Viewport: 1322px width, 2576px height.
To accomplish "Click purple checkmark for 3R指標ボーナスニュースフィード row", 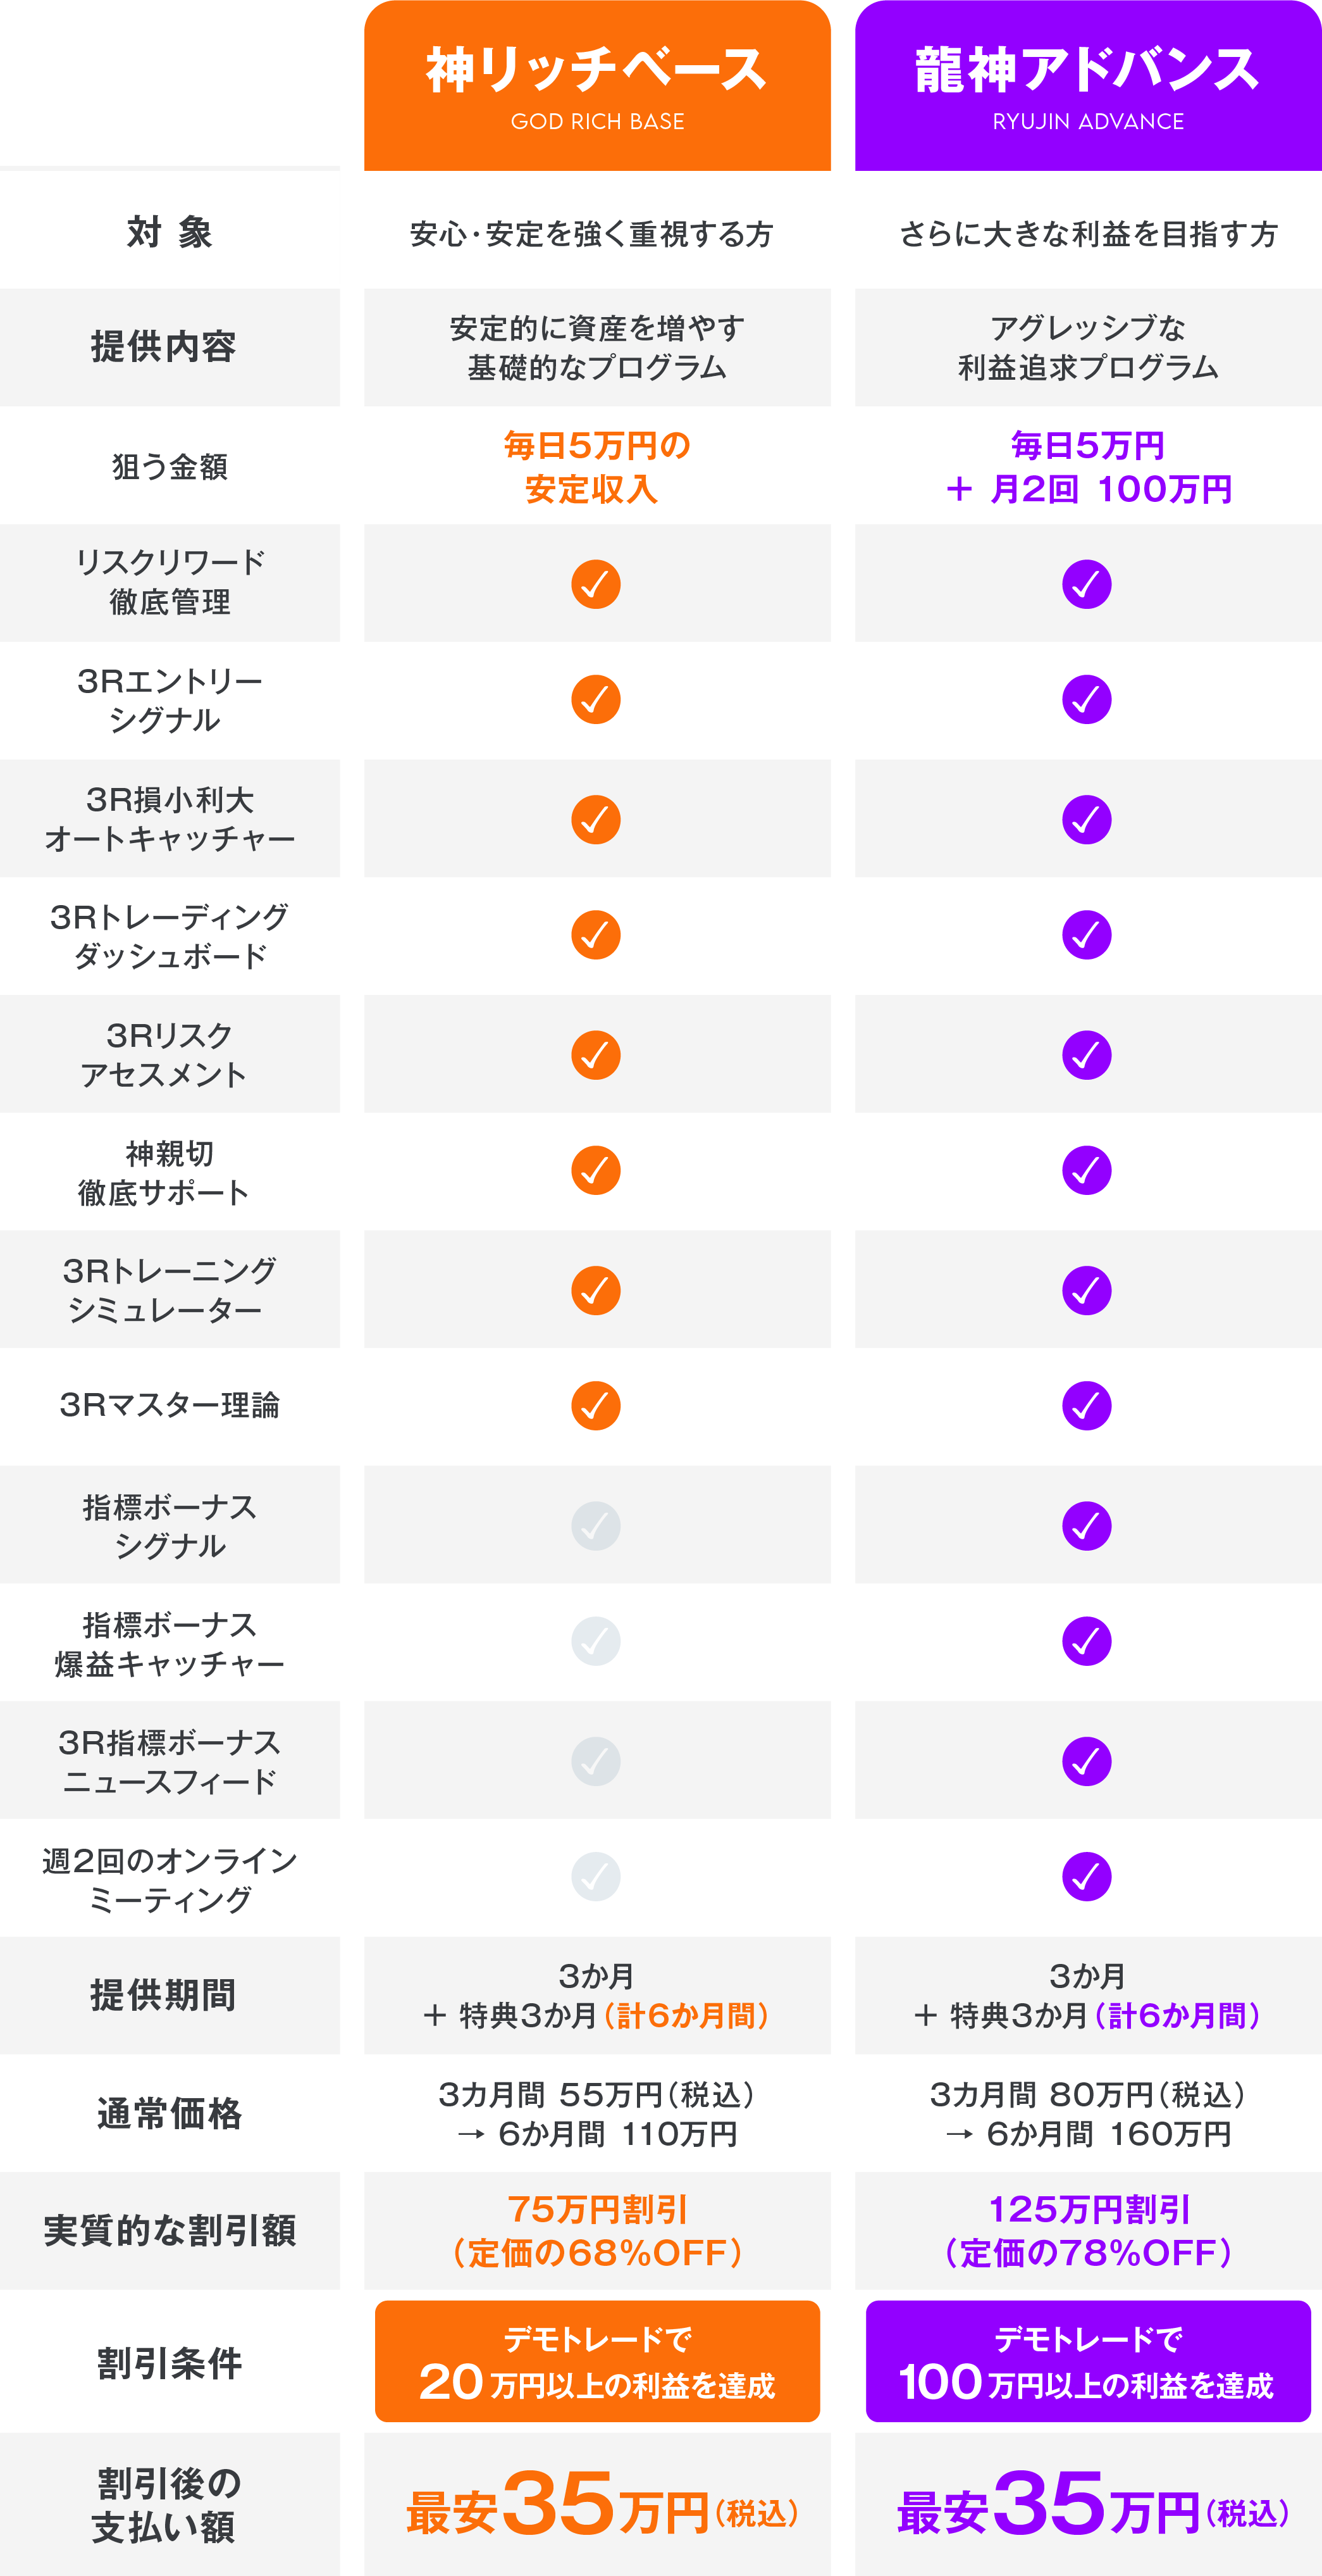I will tap(1086, 1761).
